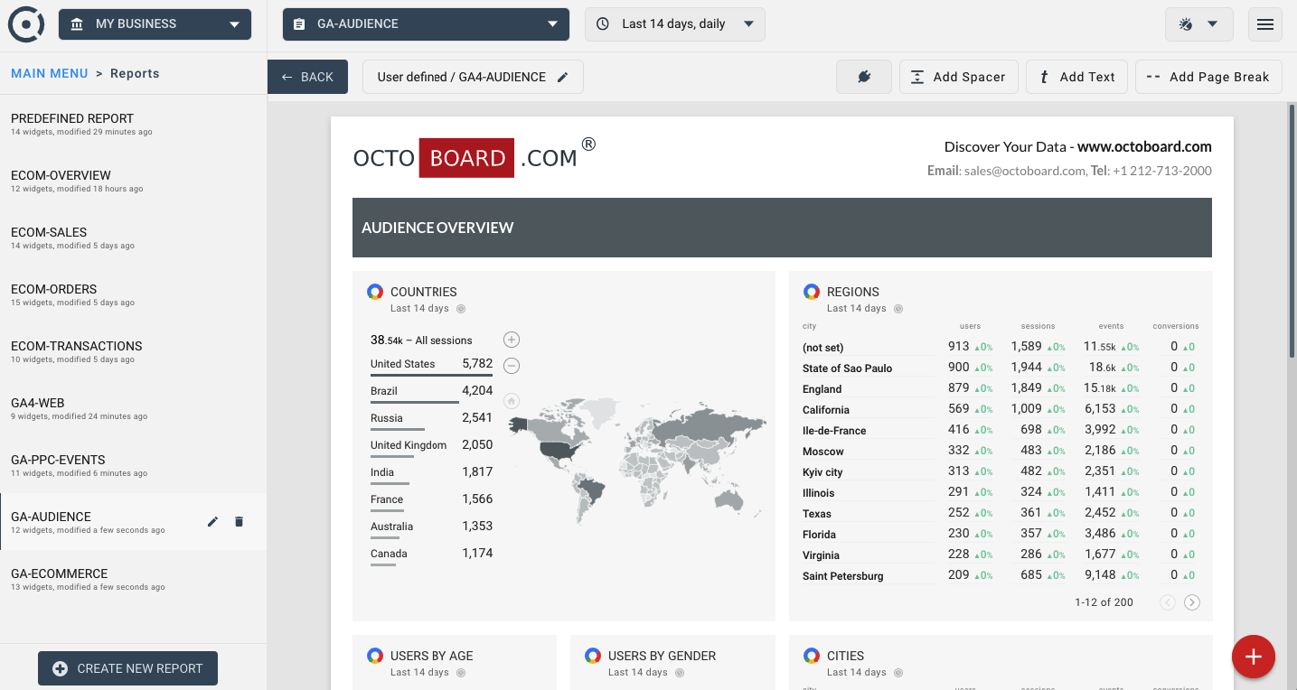Screen dimensions: 1297x690
Task: Click England region row
Action: click(1001, 388)
